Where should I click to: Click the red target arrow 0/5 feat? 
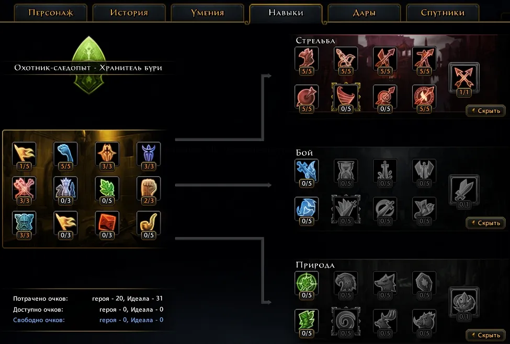[x=385, y=96]
